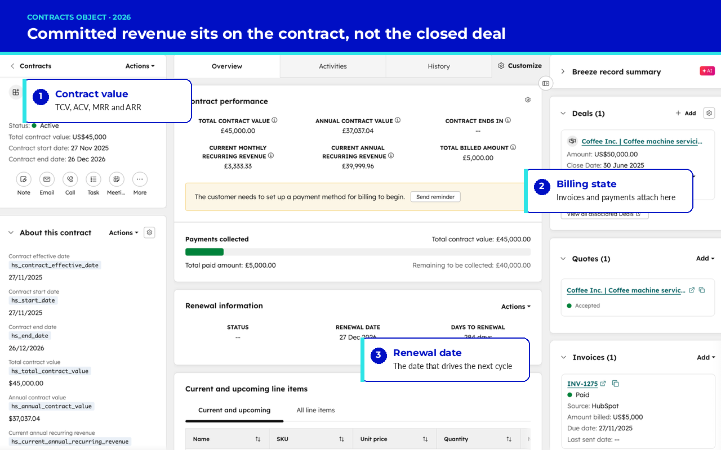Click the sidebar collapse panel icon
Screen dimensions: 721x450
(545, 83)
